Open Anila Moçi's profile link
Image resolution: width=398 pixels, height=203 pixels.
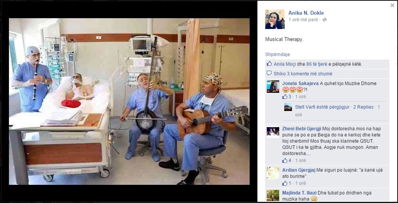point(285,64)
